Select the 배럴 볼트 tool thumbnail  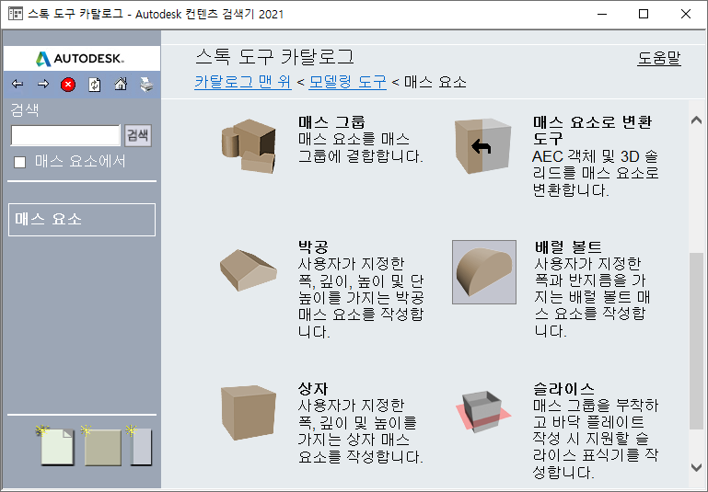[x=484, y=272]
